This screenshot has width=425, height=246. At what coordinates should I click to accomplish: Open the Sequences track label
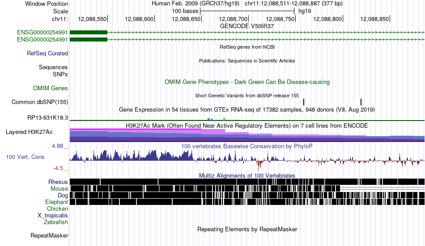pyautogui.click(x=53, y=67)
